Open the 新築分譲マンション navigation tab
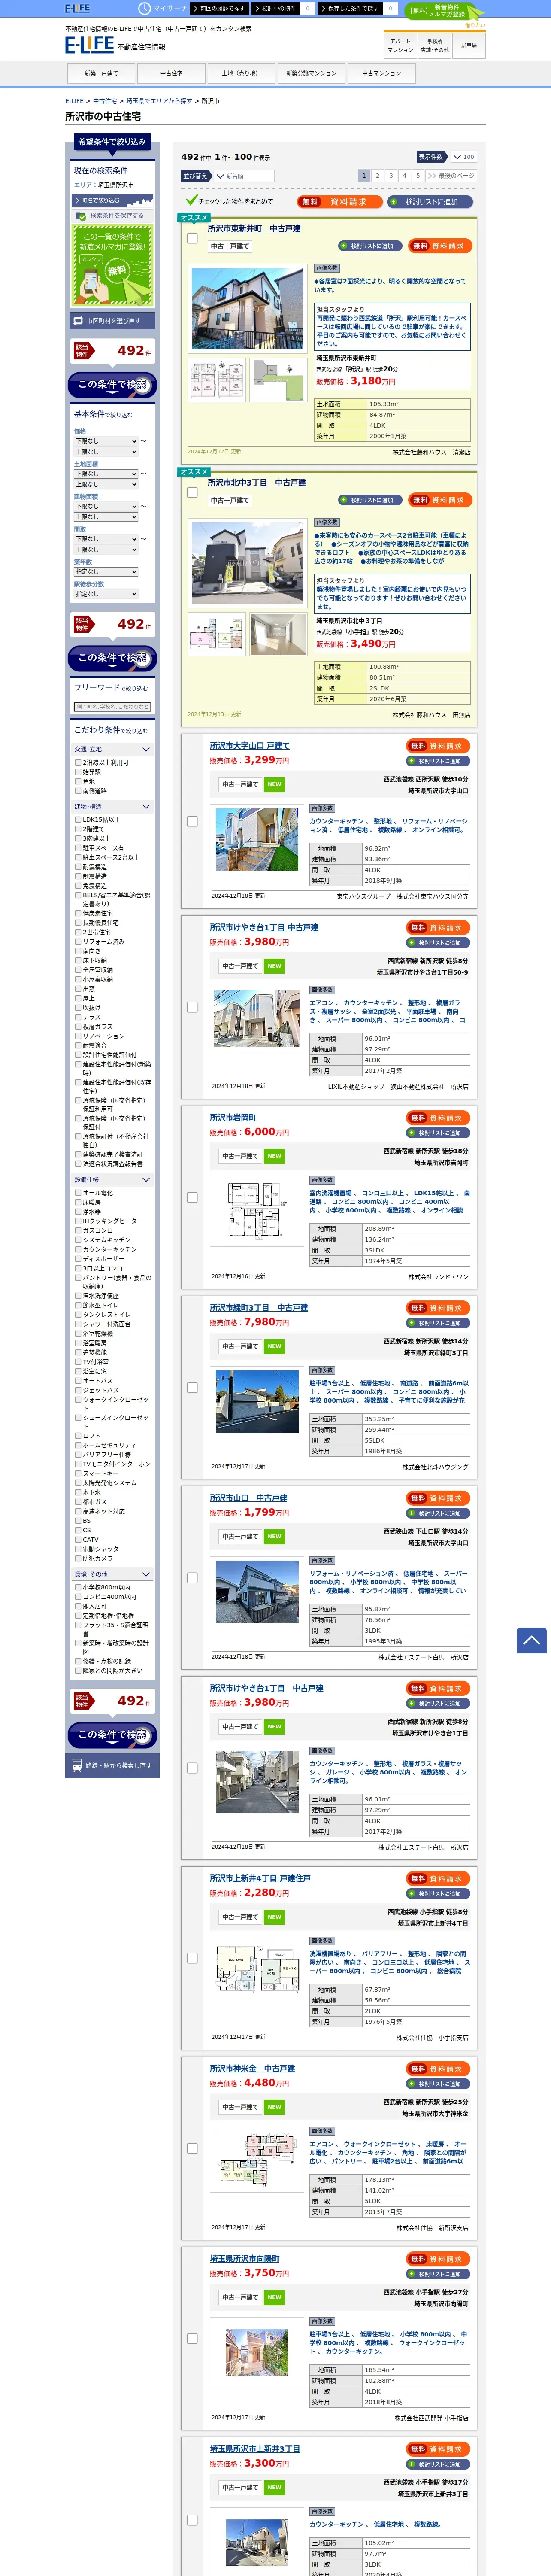 pos(311,73)
